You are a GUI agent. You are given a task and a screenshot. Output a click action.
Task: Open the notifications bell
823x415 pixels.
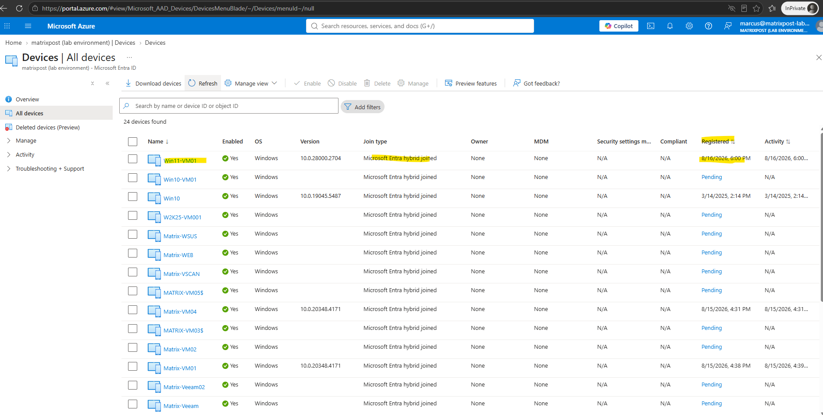(x=670, y=26)
